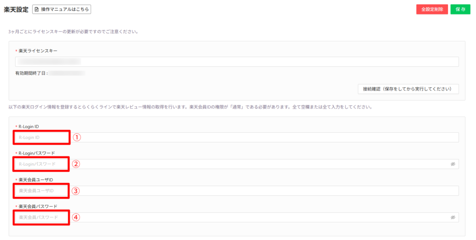
Task: Focus the 楽天会員パスワード input field
Action: 237,217
